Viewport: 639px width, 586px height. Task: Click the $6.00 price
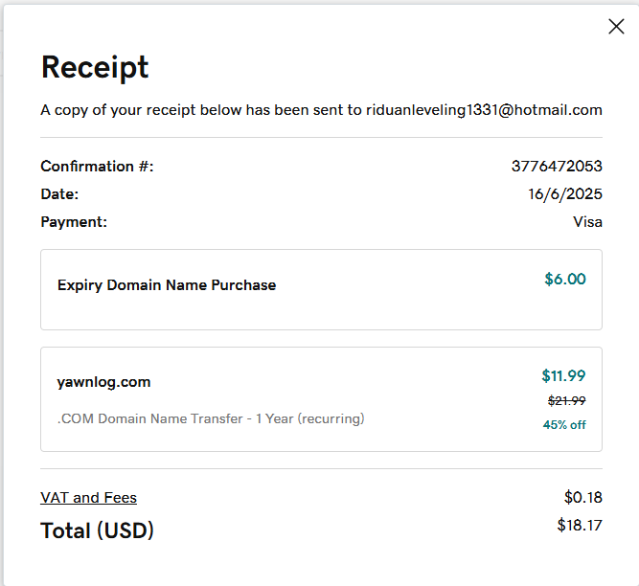pos(565,280)
